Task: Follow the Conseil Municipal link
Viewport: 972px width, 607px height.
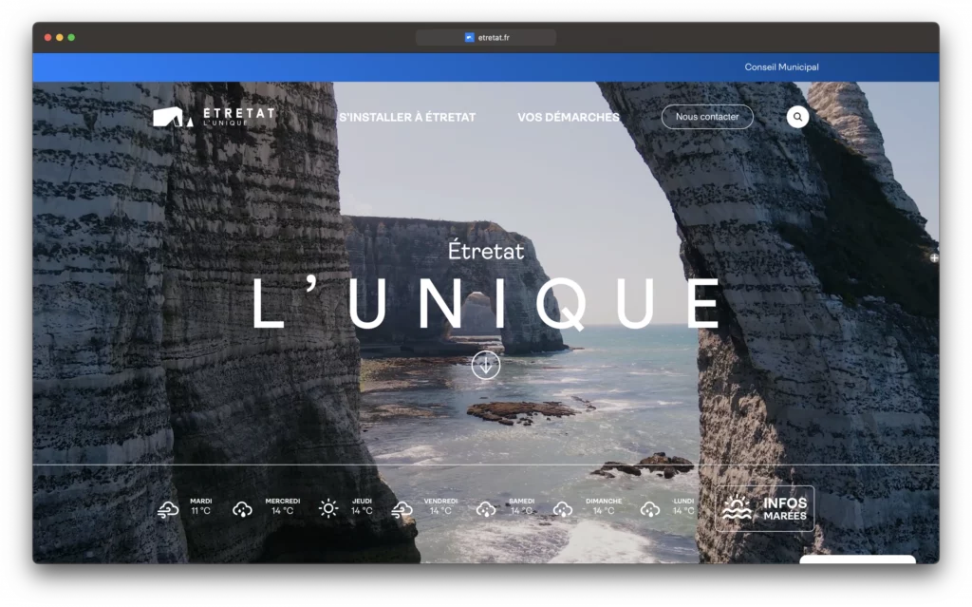Action: (x=781, y=67)
